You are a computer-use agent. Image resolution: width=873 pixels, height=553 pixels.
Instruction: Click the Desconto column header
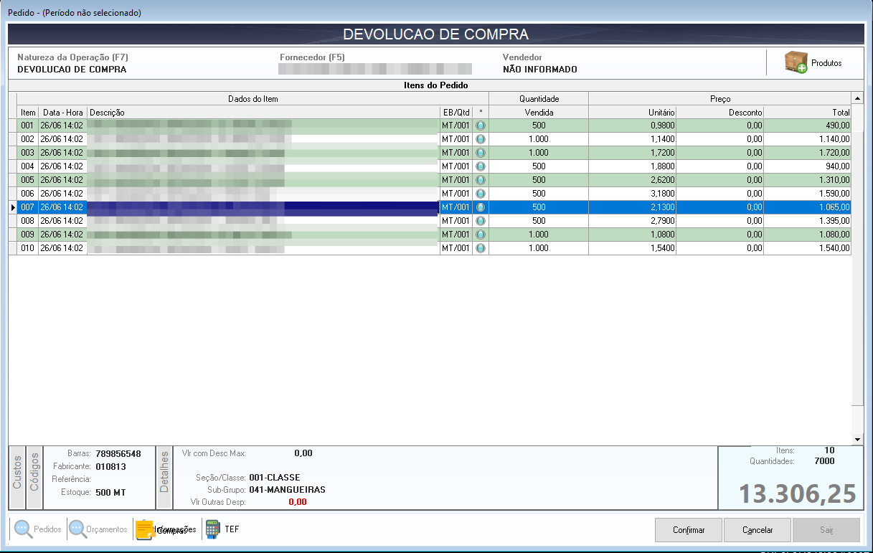(x=719, y=113)
